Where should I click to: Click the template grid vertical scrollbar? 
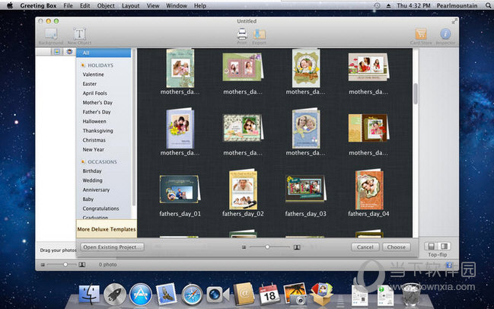tap(416, 94)
